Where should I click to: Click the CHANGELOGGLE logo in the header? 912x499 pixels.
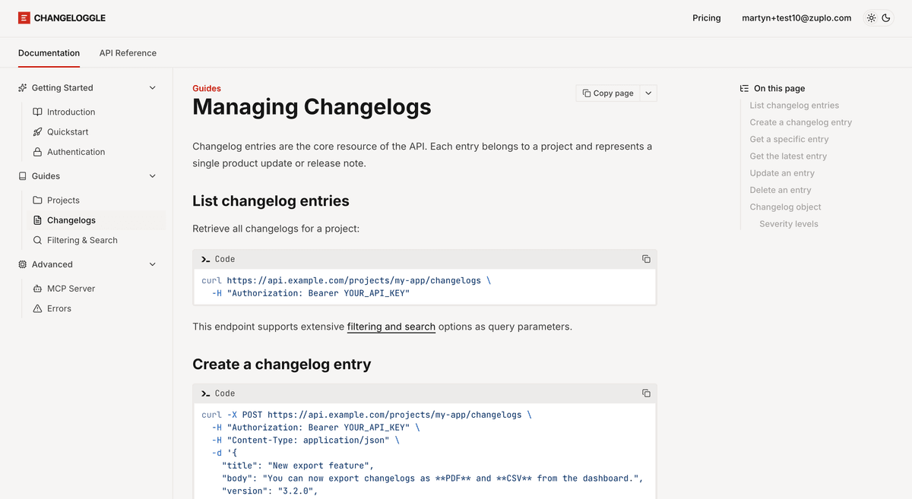(x=61, y=17)
